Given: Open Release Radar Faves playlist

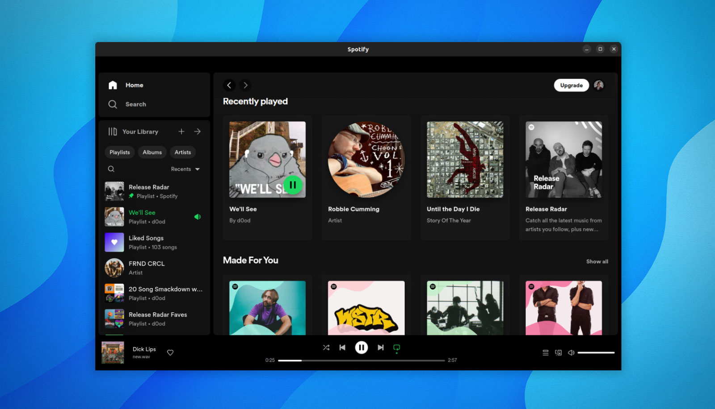Looking at the screenshot, I should coord(154,319).
